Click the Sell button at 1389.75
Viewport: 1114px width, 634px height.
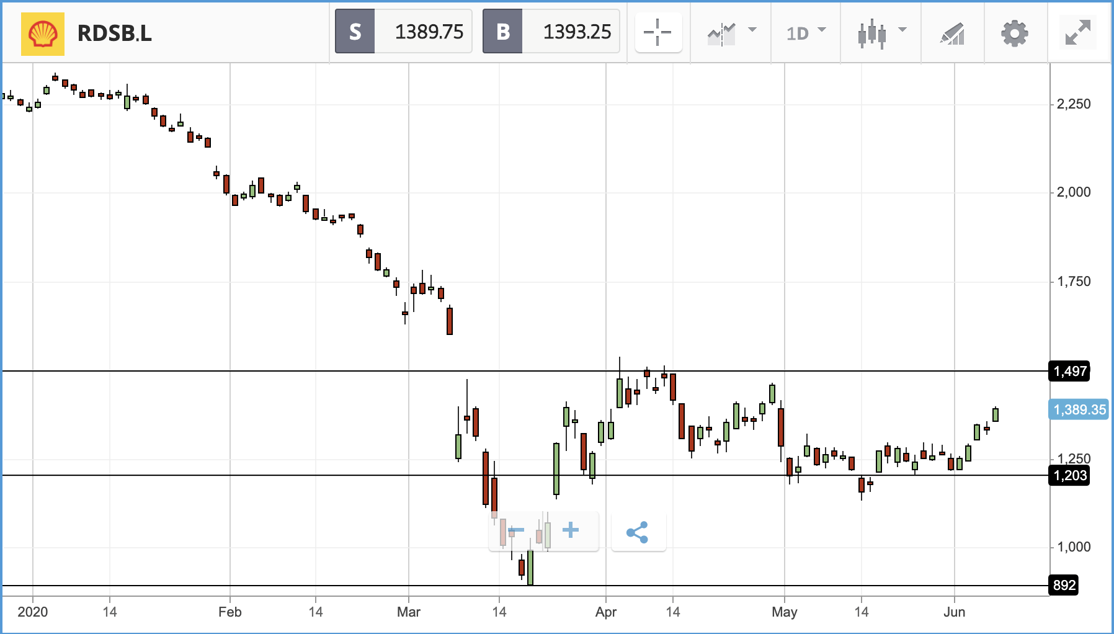click(404, 31)
